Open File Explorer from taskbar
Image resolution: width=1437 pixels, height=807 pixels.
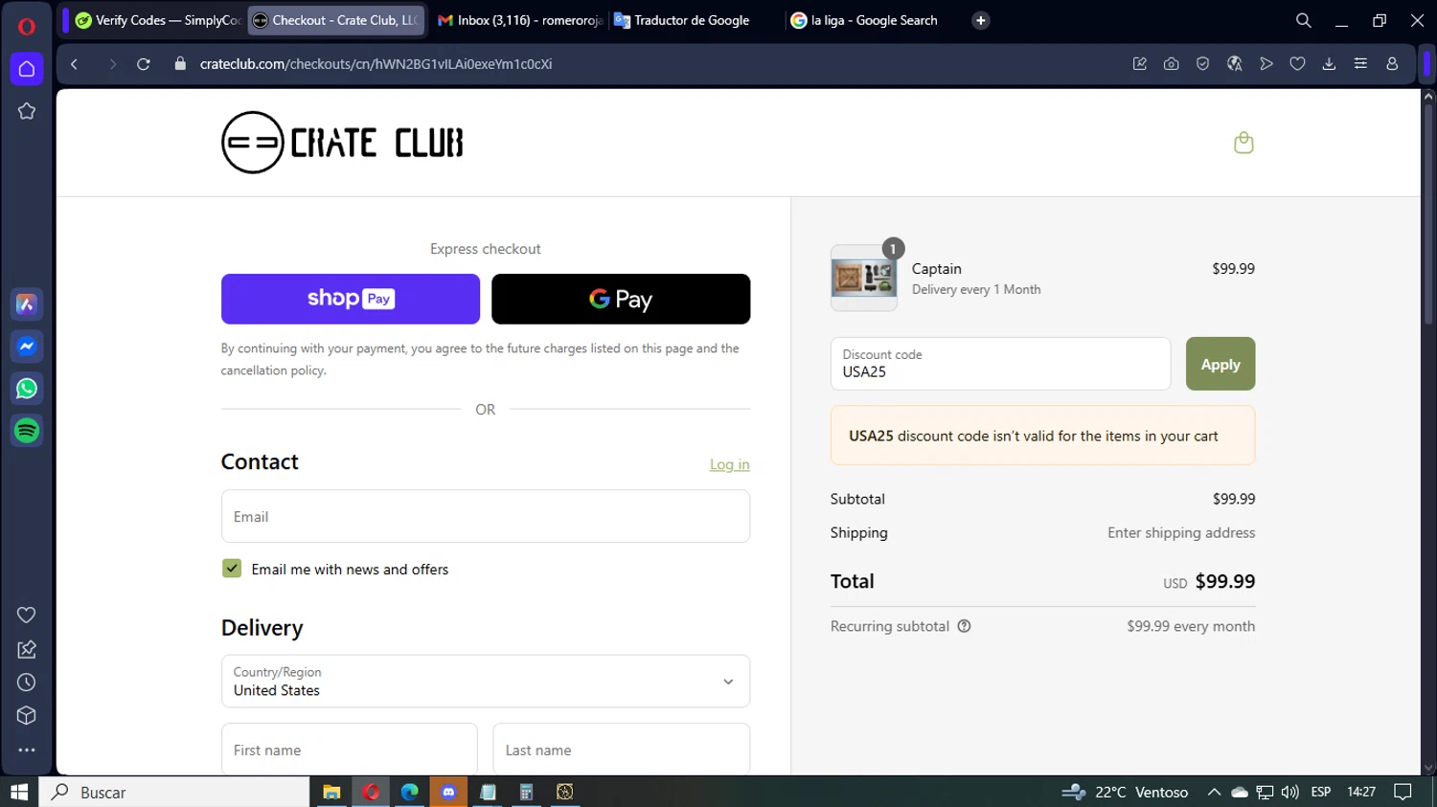tap(331, 792)
